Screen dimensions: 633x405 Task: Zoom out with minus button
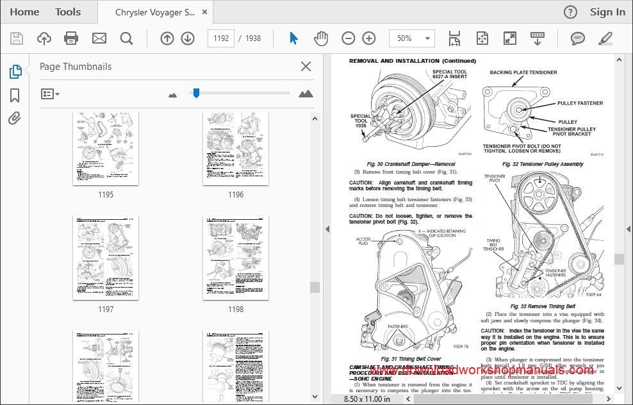coord(348,38)
